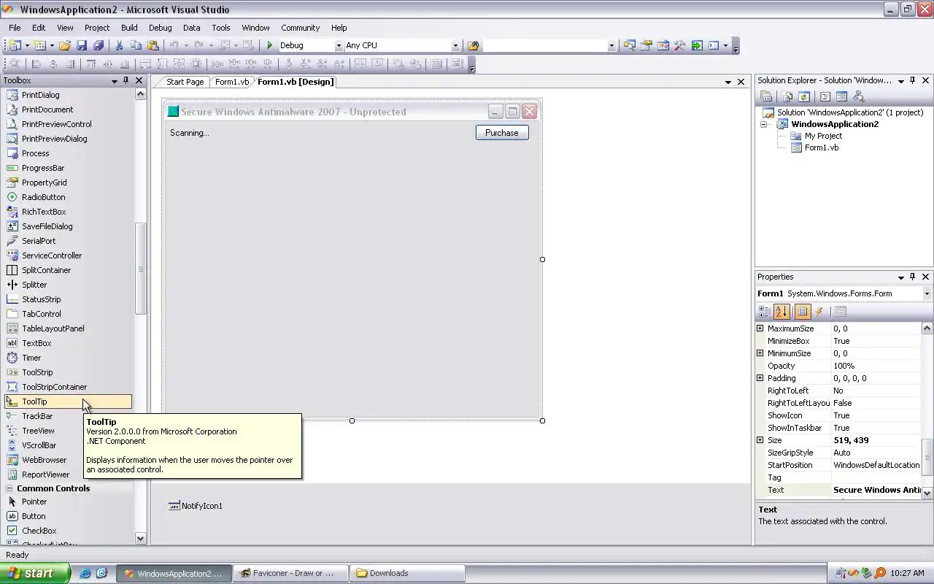Switch to the Form1.vb code tab
The width and height of the screenshot is (934, 584).
[231, 82]
